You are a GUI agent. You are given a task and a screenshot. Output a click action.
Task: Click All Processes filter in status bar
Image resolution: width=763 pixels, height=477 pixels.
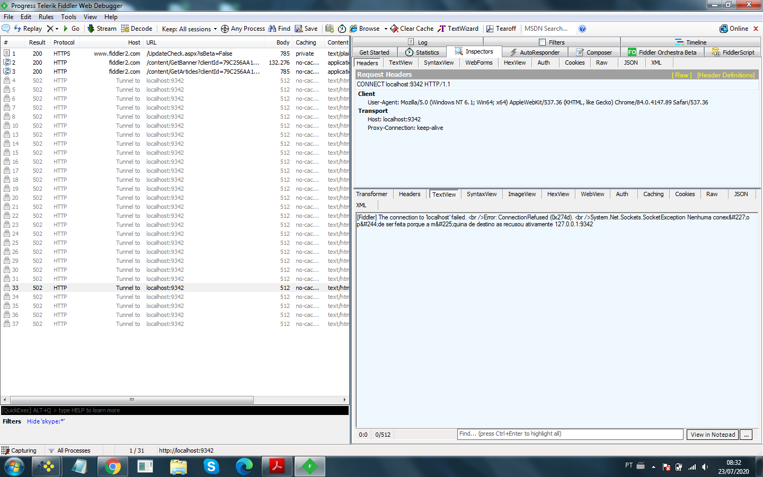pyautogui.click(x=69, y=450)
